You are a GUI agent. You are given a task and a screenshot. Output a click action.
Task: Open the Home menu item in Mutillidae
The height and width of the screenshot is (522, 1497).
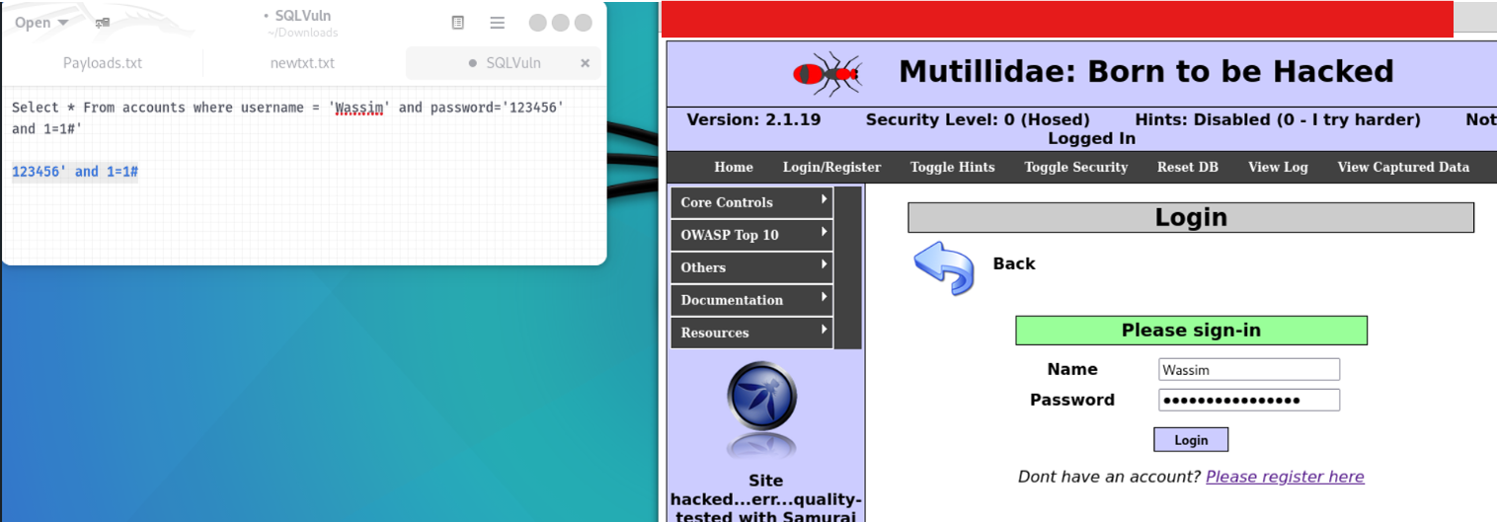click(734, 167)
